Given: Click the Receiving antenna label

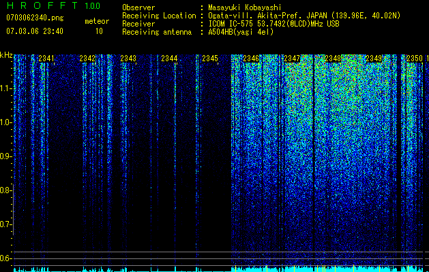Looking at the screenshot, I should 157,32.
